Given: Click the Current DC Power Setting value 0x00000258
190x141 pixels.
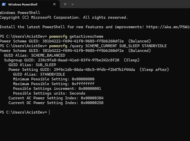Looking at the screenshot, I should (x=92, y=103).
